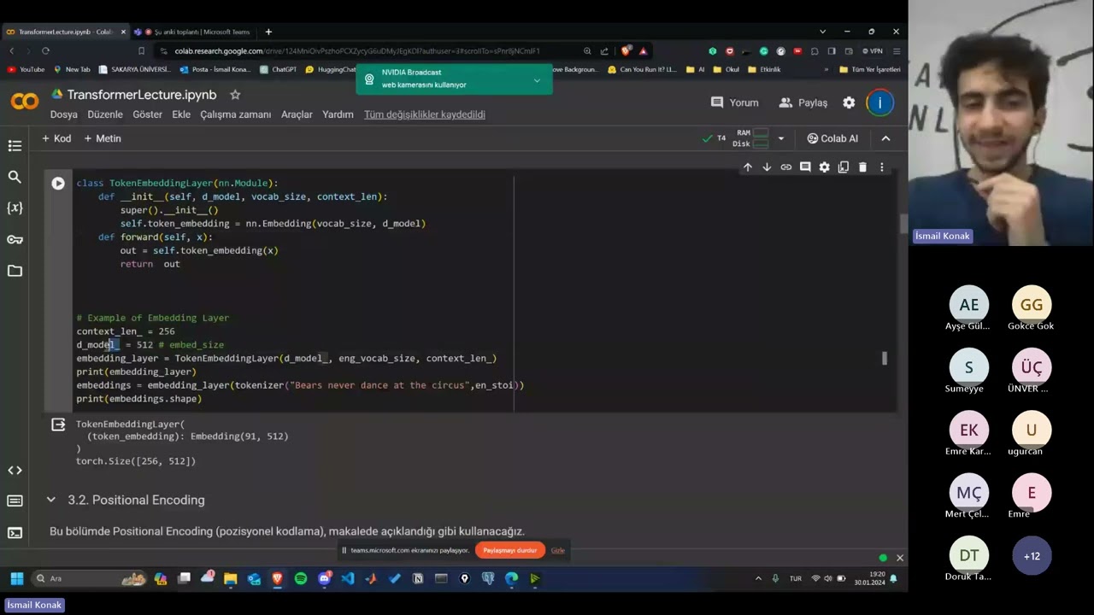Open the Dosya menu

(64, 114)
